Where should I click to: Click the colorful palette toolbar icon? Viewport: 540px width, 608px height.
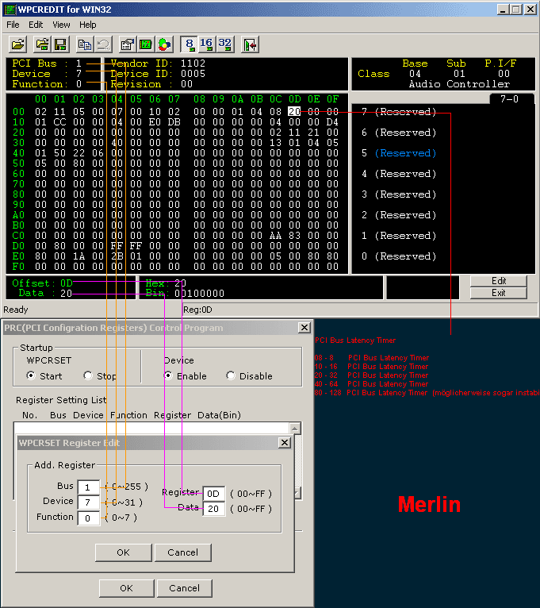tap(164, 44)
